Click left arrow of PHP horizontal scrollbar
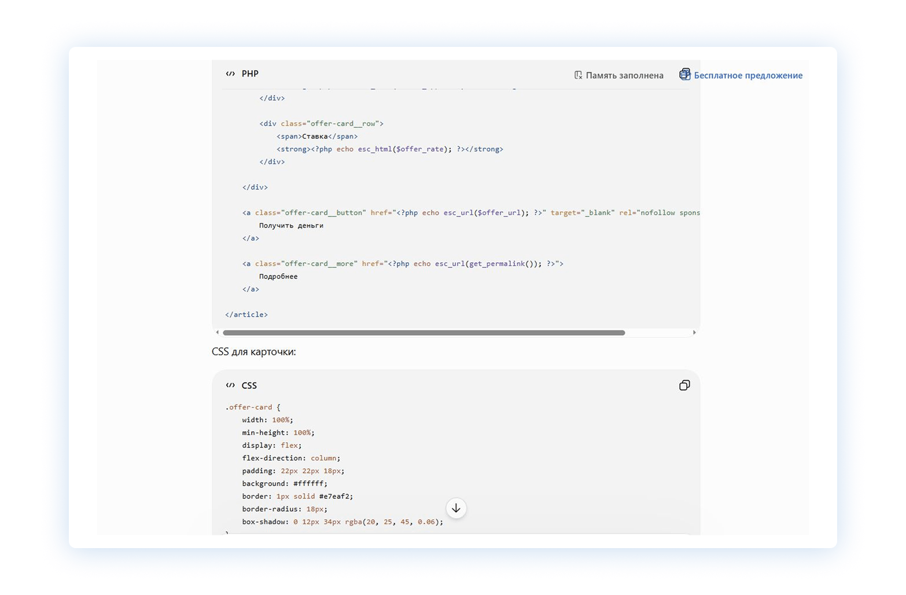Image resolution: width=906 pixels, height=595 pixels. click(x=218, y=332)
